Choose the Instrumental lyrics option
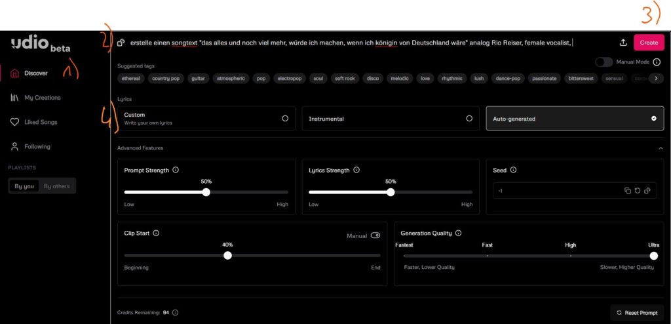The height and width of the screenshot is (324, 671). 390,119
